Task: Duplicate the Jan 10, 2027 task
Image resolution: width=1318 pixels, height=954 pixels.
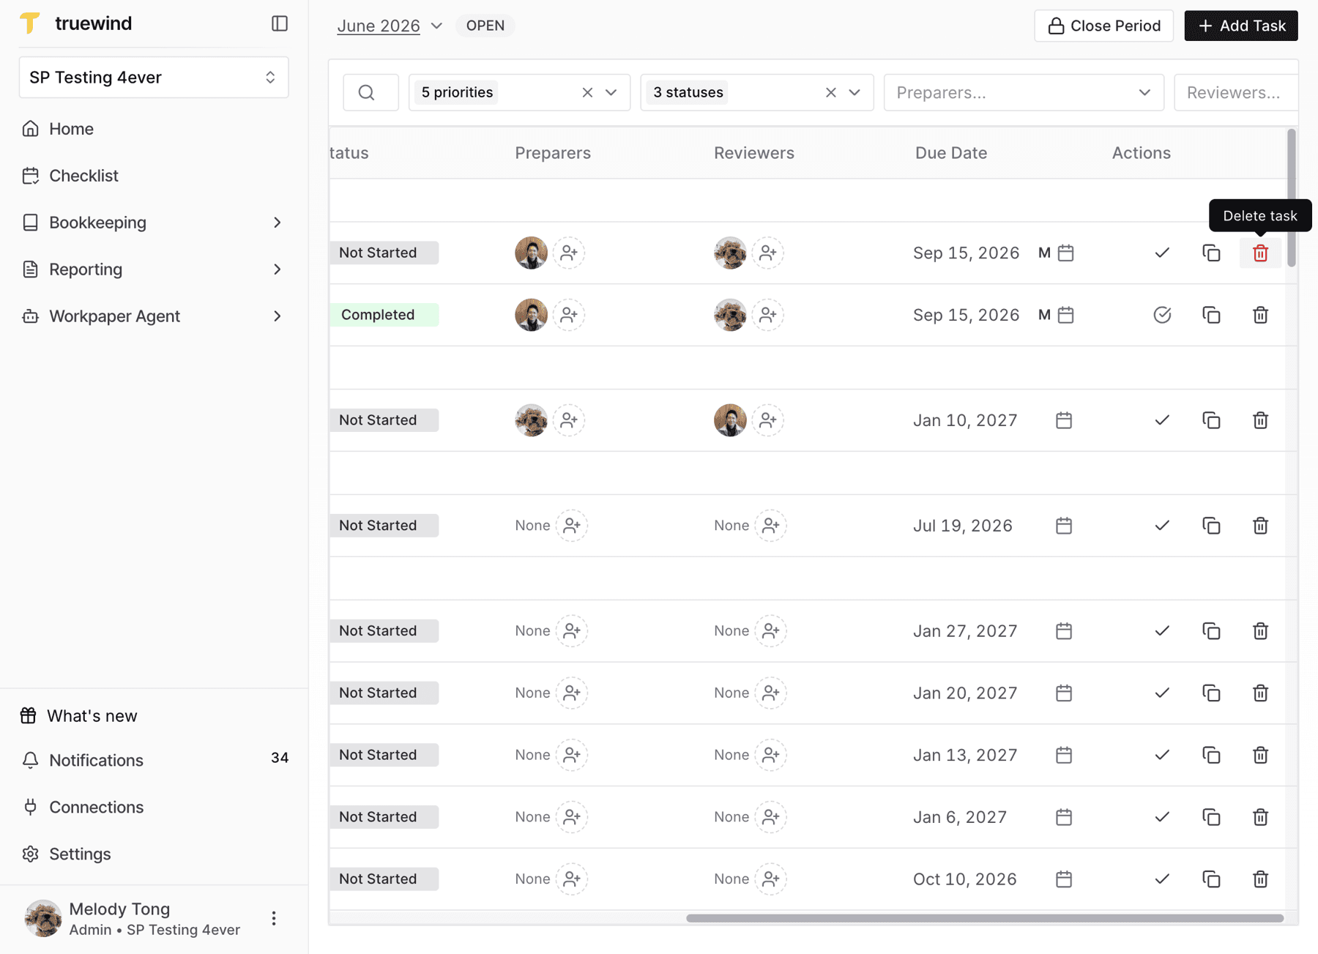Action: [x=1211, y=420]
